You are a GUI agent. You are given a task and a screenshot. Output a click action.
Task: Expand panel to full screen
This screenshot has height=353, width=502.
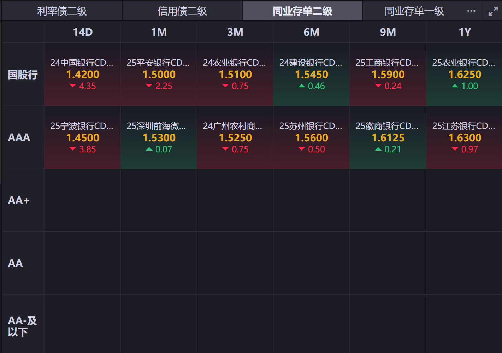493,11
